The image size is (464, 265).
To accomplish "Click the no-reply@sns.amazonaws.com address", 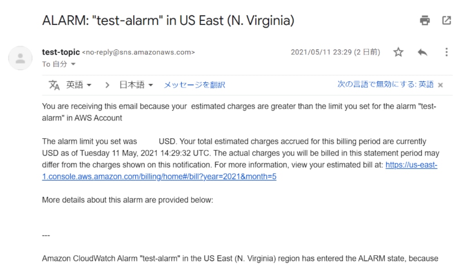I will point(139,53).
